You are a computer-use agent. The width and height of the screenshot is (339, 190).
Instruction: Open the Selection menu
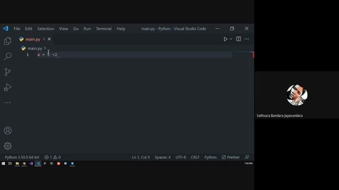point(46,28)
